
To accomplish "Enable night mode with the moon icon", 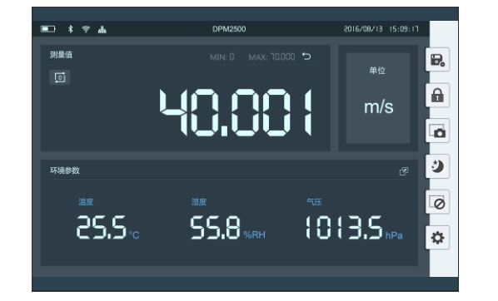I will coord(437,166).
